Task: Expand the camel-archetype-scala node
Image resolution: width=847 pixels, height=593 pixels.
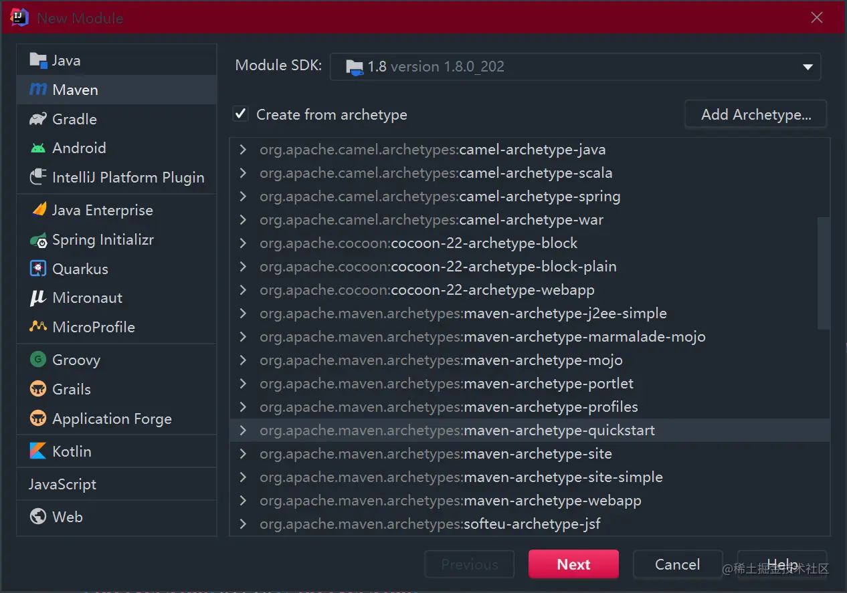Action: point(243,173)
